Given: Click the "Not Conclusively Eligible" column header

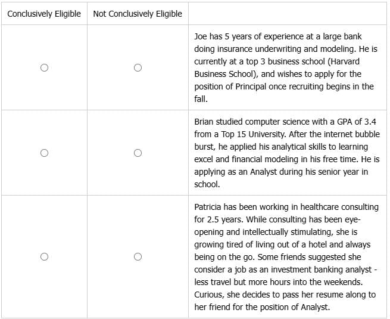Looking at the screenshot, I should [138, 14].
